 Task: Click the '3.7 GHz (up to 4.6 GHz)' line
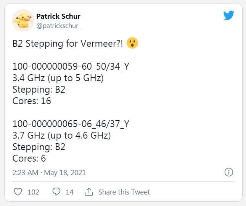point(61,135)
